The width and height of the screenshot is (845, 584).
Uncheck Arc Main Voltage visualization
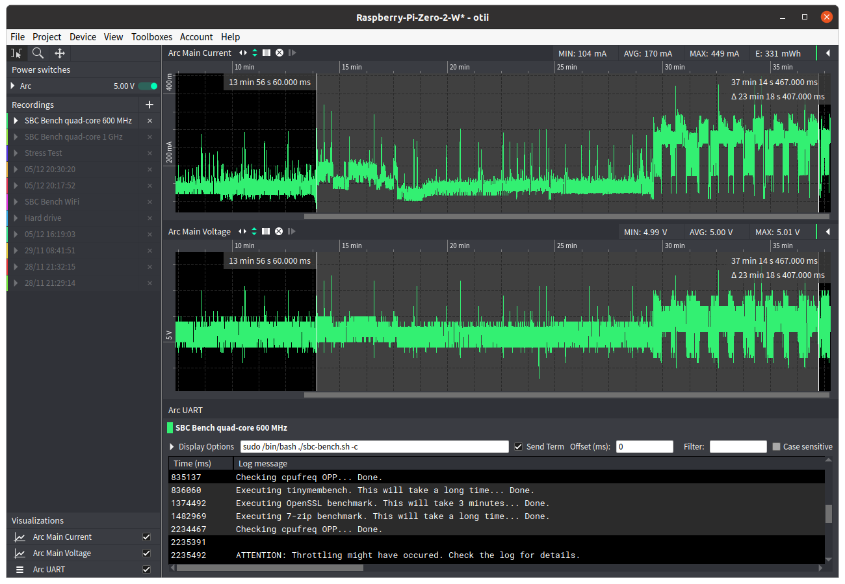pyautogui.click(x=146, y=553)
